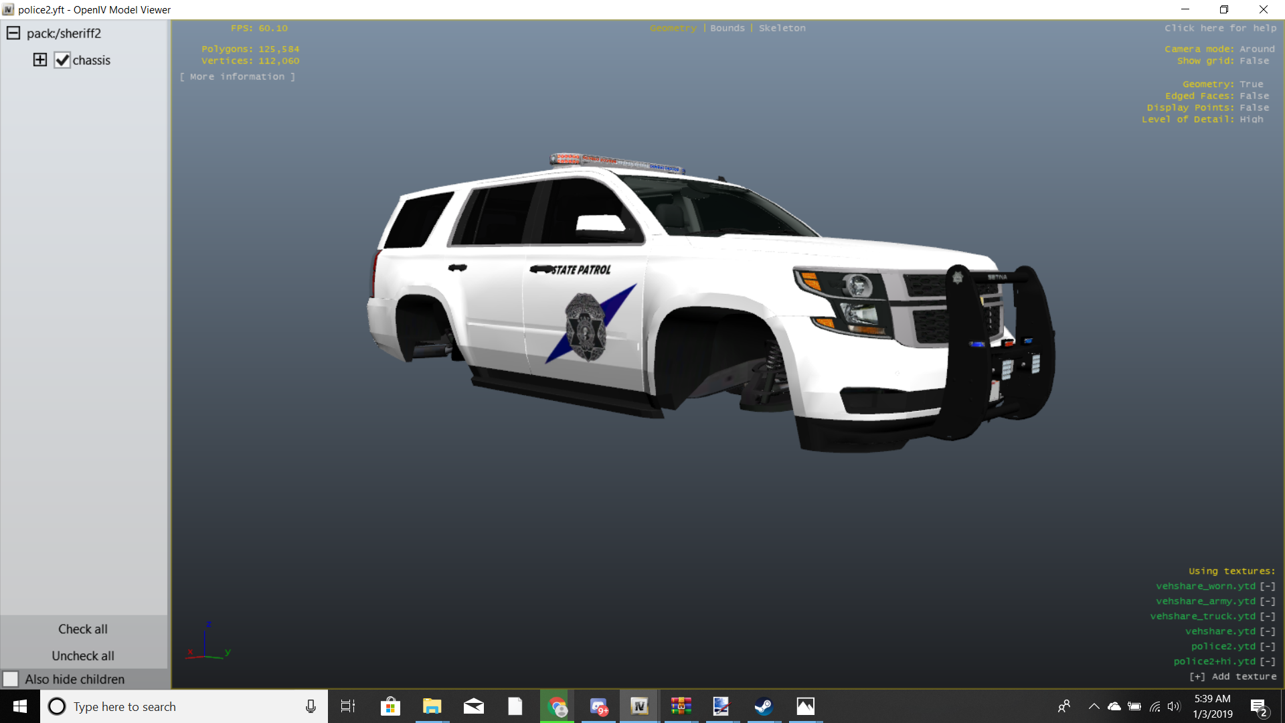
Task: Collapse the pack:/sheriff2 tree node
Action: click(x=13, y=33)
